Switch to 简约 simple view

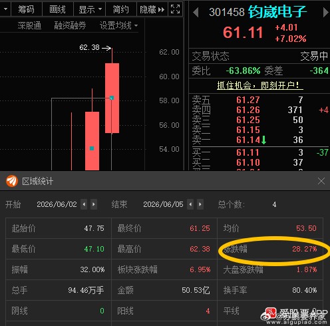[121, 9]
